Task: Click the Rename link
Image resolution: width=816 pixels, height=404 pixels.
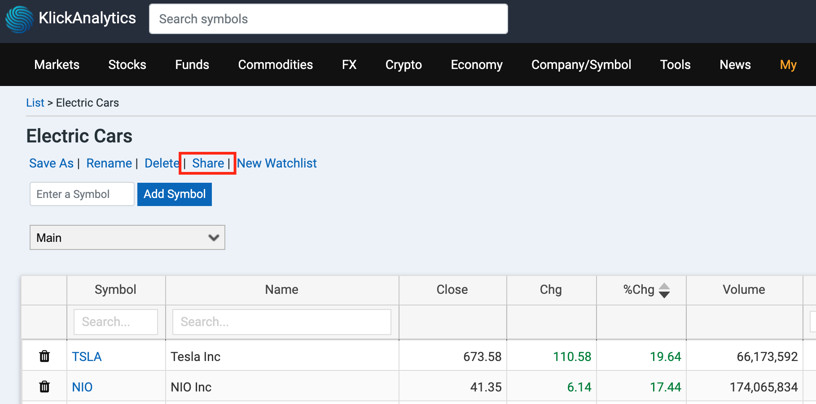Action: 109,163
